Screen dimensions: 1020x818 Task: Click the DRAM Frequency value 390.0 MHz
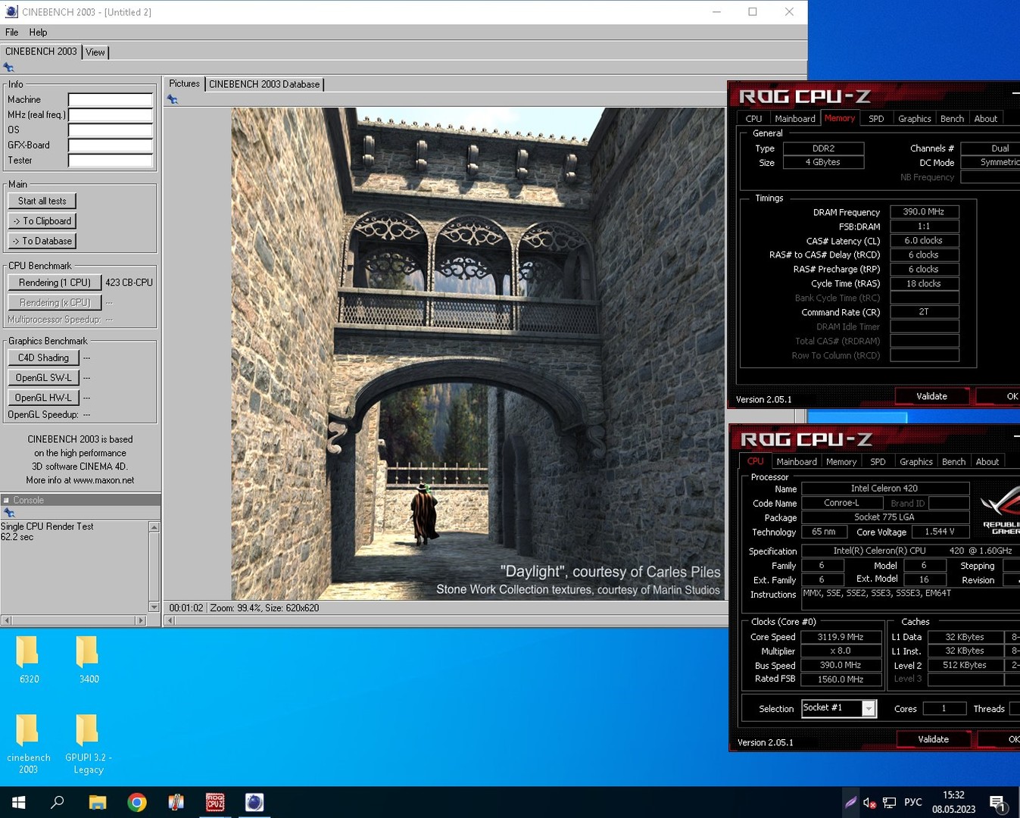click(924, 212)
